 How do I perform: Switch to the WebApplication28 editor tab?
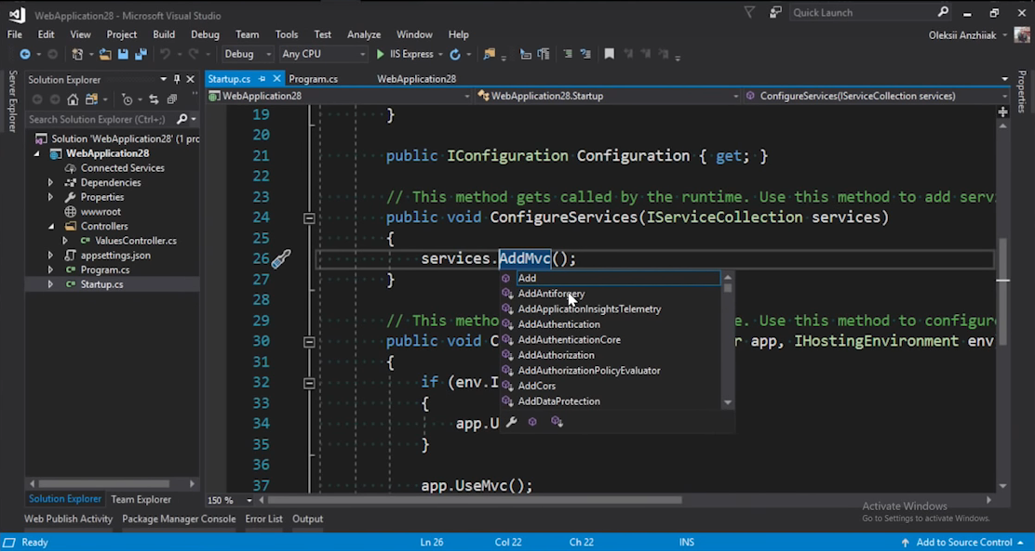(x=416, y=78)
